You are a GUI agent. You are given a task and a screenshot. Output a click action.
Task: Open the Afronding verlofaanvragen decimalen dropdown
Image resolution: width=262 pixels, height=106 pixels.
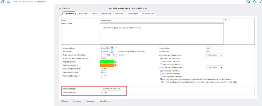click(x=214, y=55)
